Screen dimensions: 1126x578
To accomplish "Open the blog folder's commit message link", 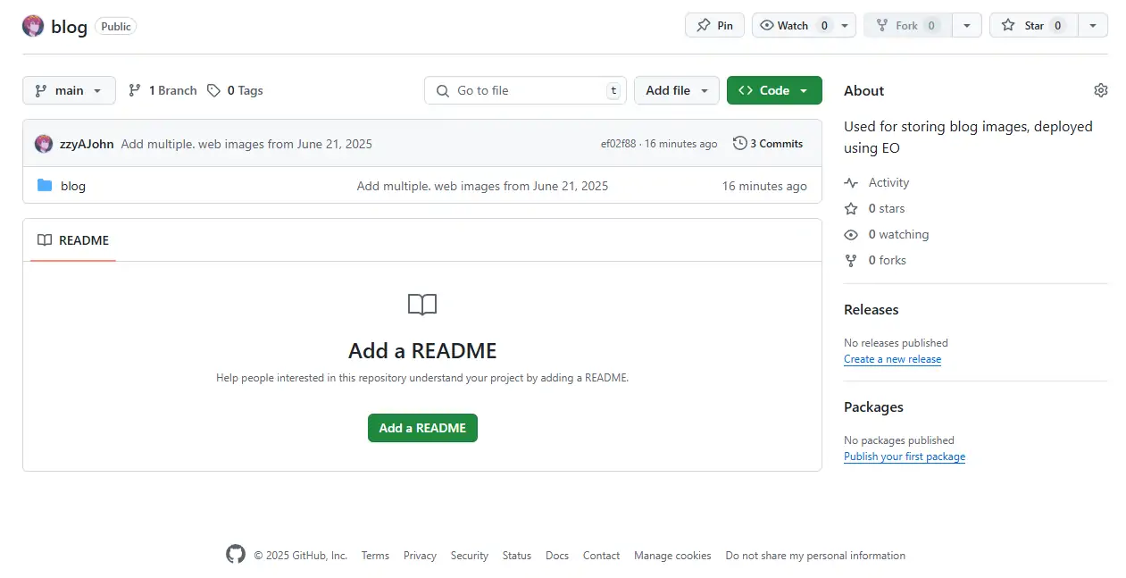I will tap(482, 186).
